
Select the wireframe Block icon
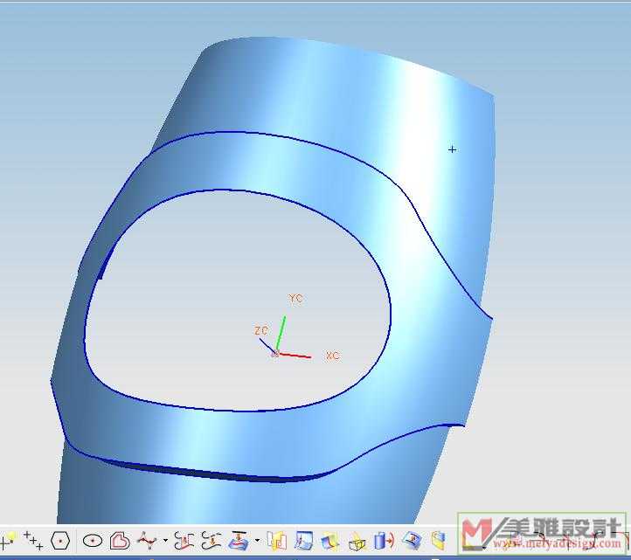pyautogui.click(x=357, y=541)
